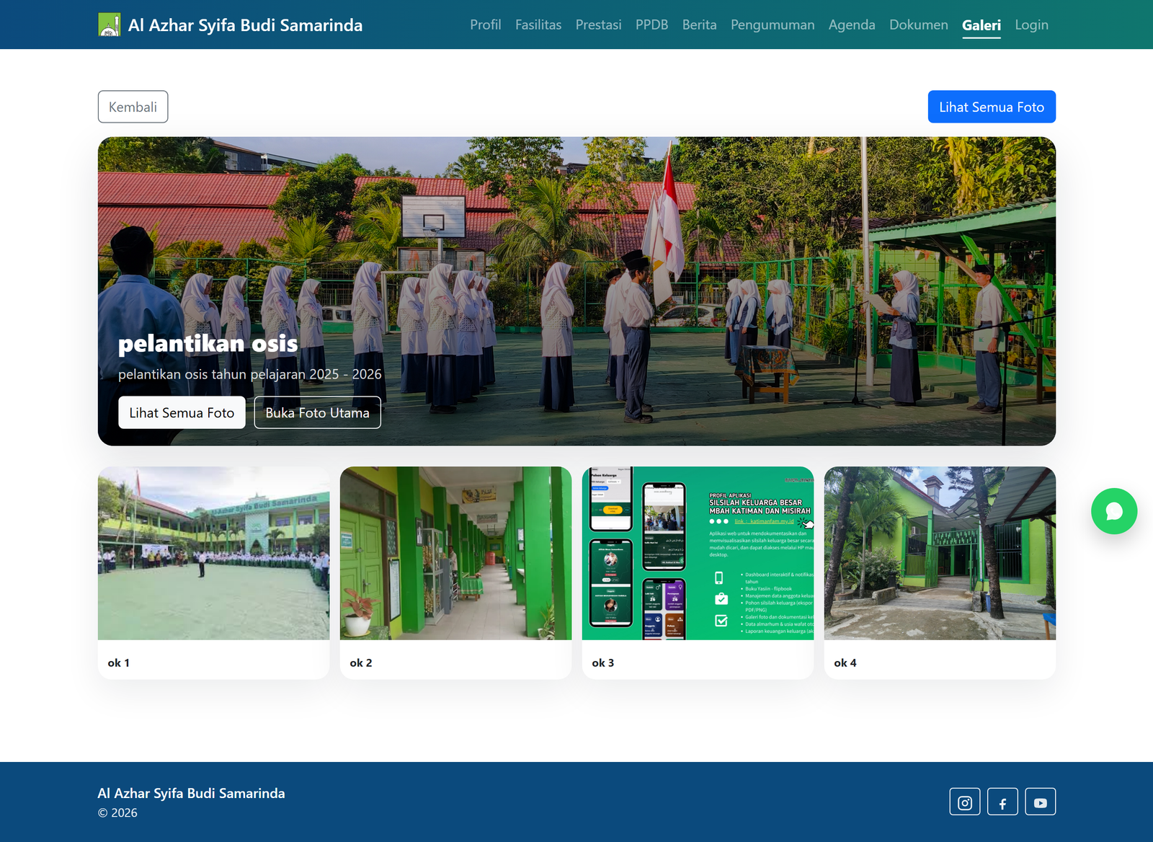Image resolution: width=1153 pixels, height=842 pixels.
Task: Click the Al Azhar school logo
Action: (x=109, y=24)
